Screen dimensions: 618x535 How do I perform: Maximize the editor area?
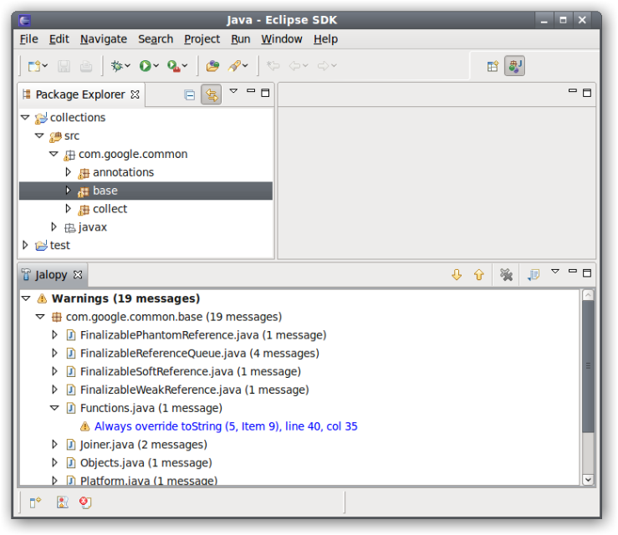[587, 93]
